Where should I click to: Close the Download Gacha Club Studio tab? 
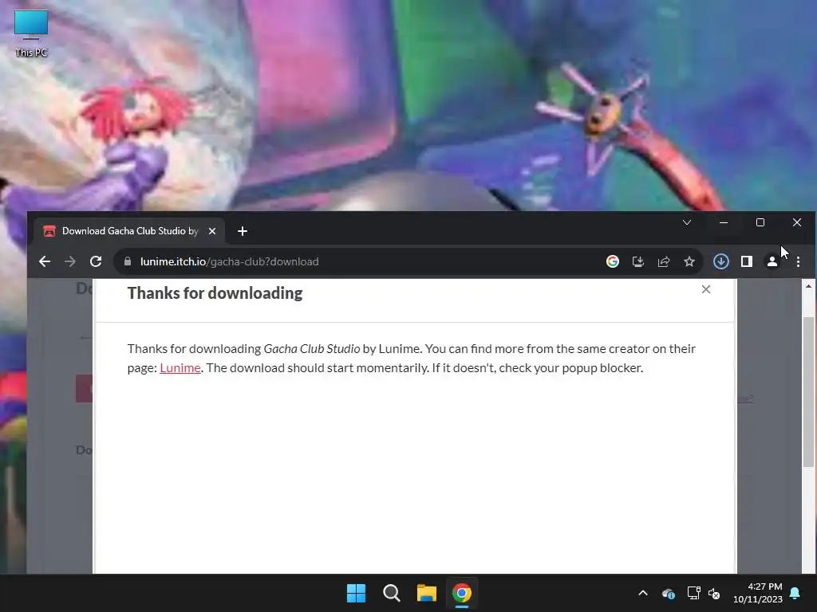212,231
